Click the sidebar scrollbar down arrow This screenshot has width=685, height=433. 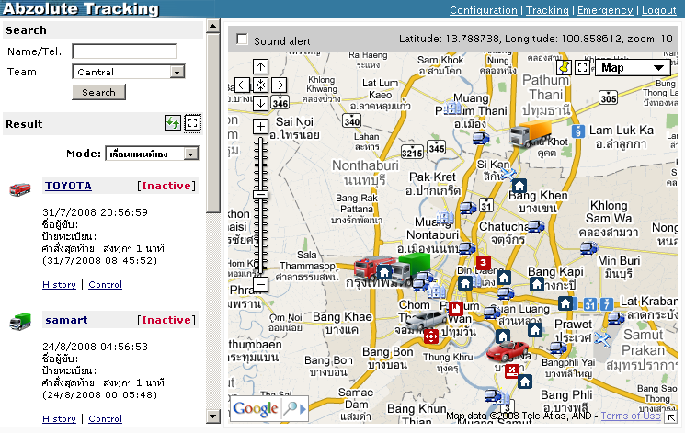(x=212, y=416)
